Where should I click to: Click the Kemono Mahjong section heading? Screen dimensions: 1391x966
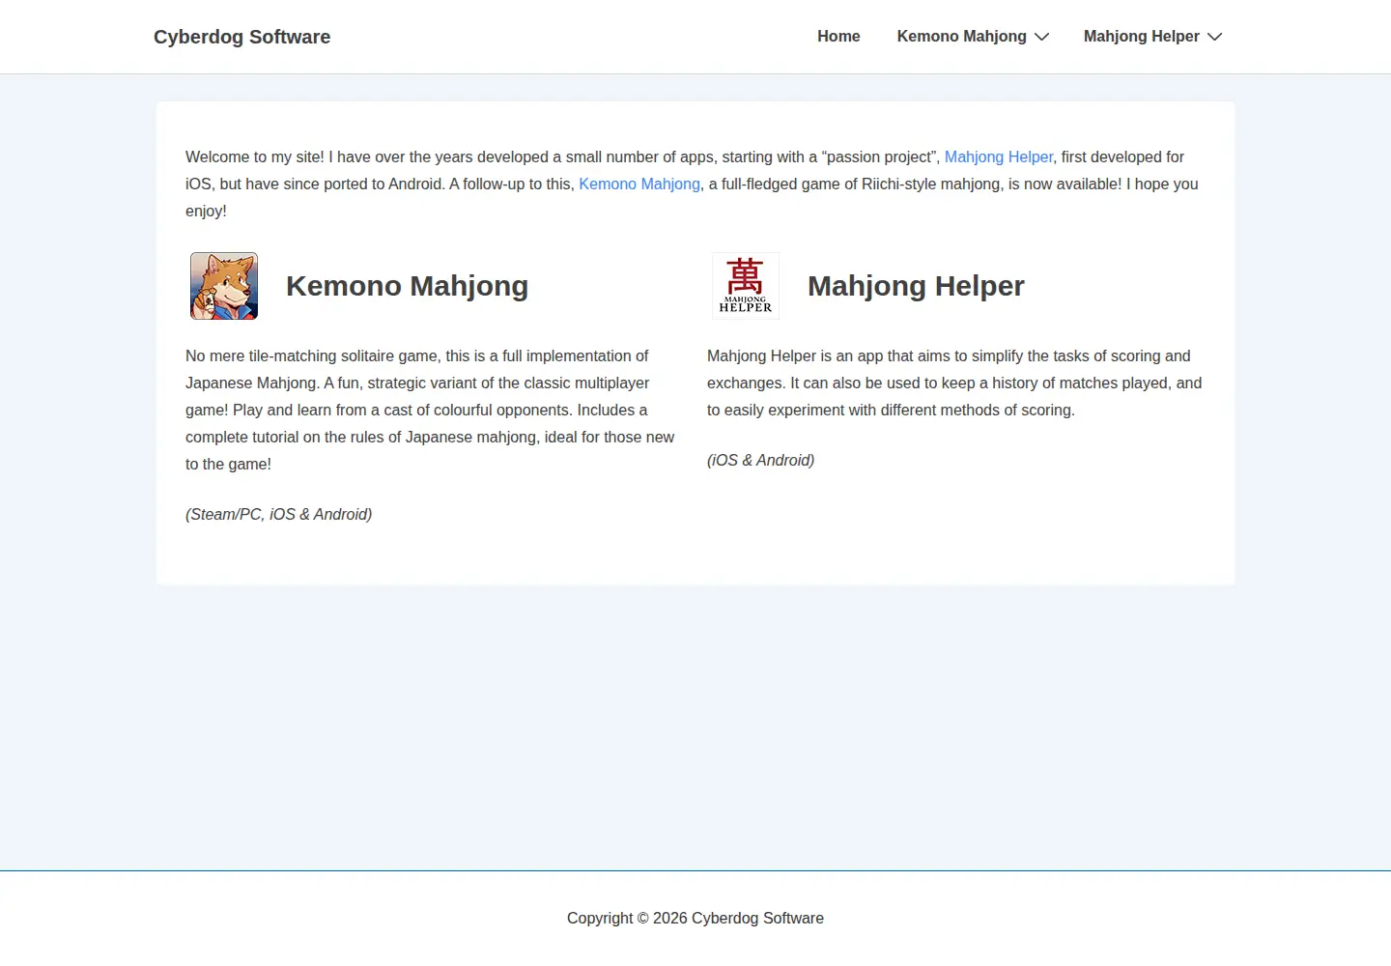[407, 286]
